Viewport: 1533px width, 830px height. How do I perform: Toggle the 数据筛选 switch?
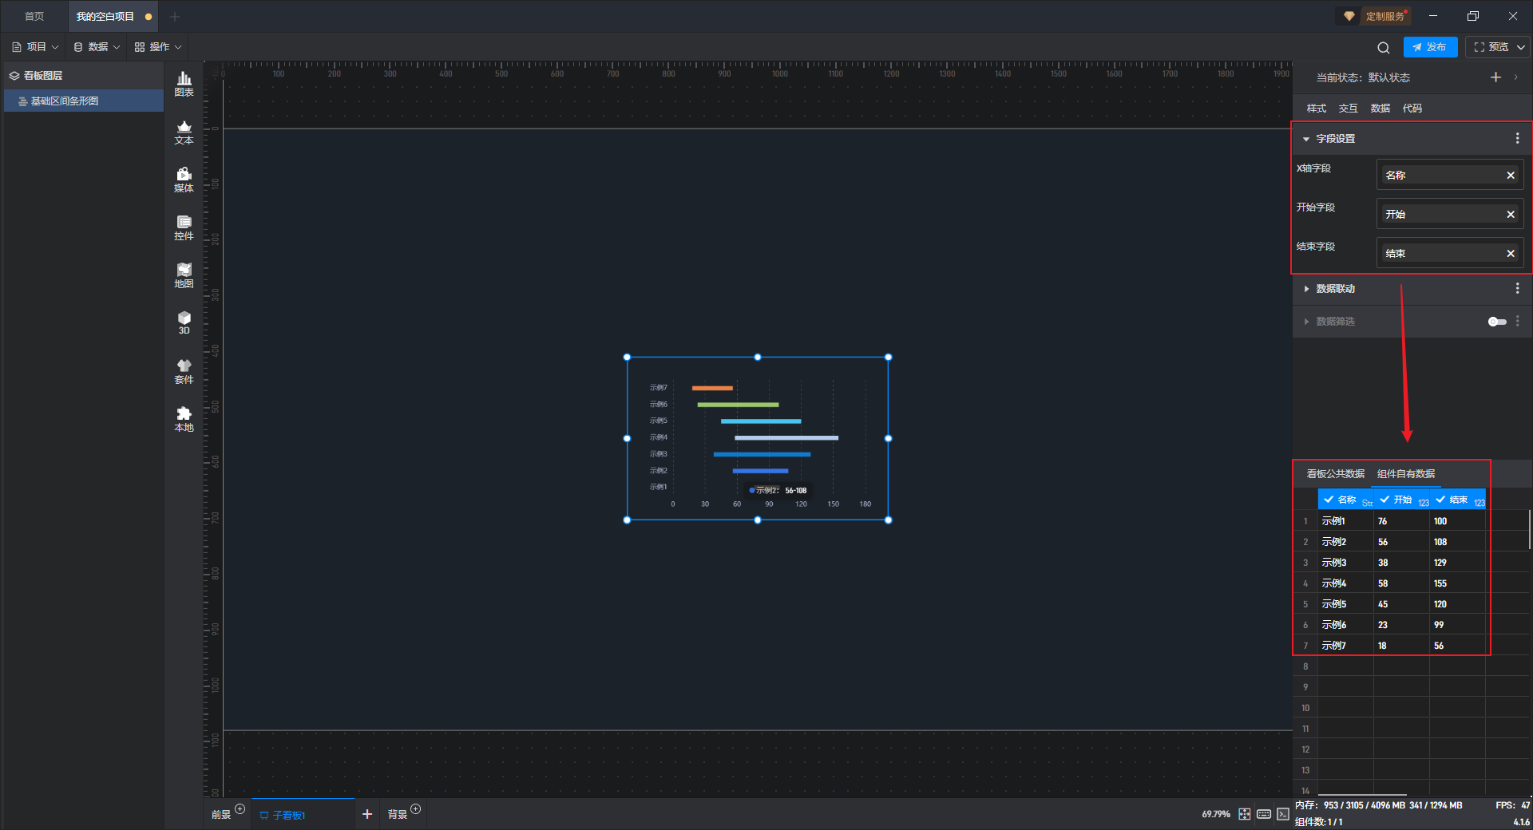(x=1496, y=322)
